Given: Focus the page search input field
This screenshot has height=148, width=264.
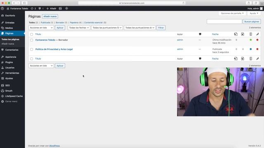Looking at the screenshot, I should pos(224,21).
